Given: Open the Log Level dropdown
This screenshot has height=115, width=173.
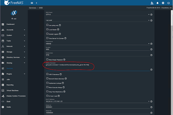Looking at the screenshot, I should 97,20.
